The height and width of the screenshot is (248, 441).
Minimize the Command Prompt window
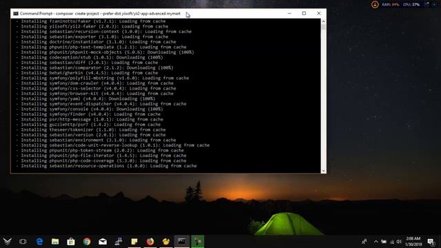click(289, 14)
